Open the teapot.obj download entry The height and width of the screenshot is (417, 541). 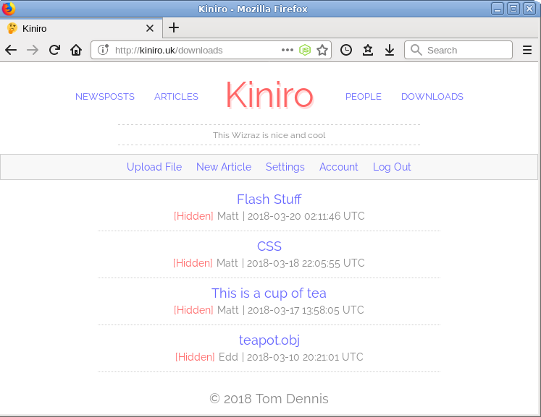(x=269, y=340)
